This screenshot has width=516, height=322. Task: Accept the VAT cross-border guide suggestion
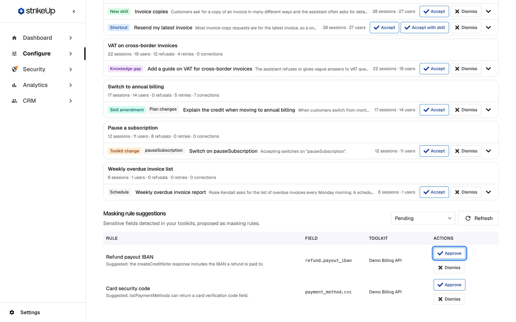(434, 69)
